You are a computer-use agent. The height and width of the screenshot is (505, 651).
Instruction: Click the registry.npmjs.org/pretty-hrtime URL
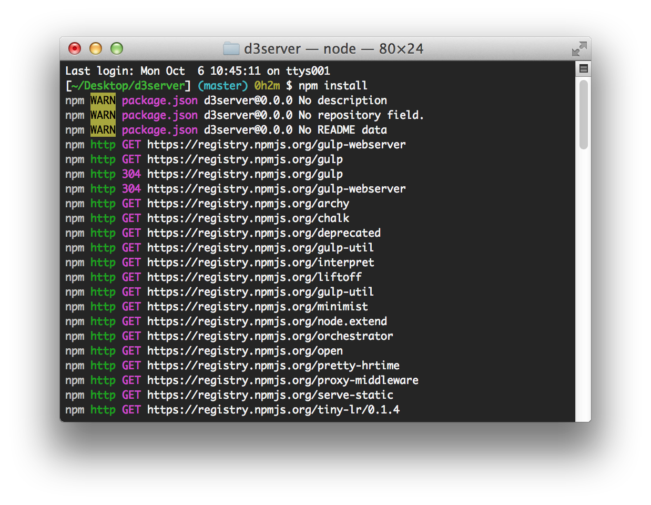(273, 366)
